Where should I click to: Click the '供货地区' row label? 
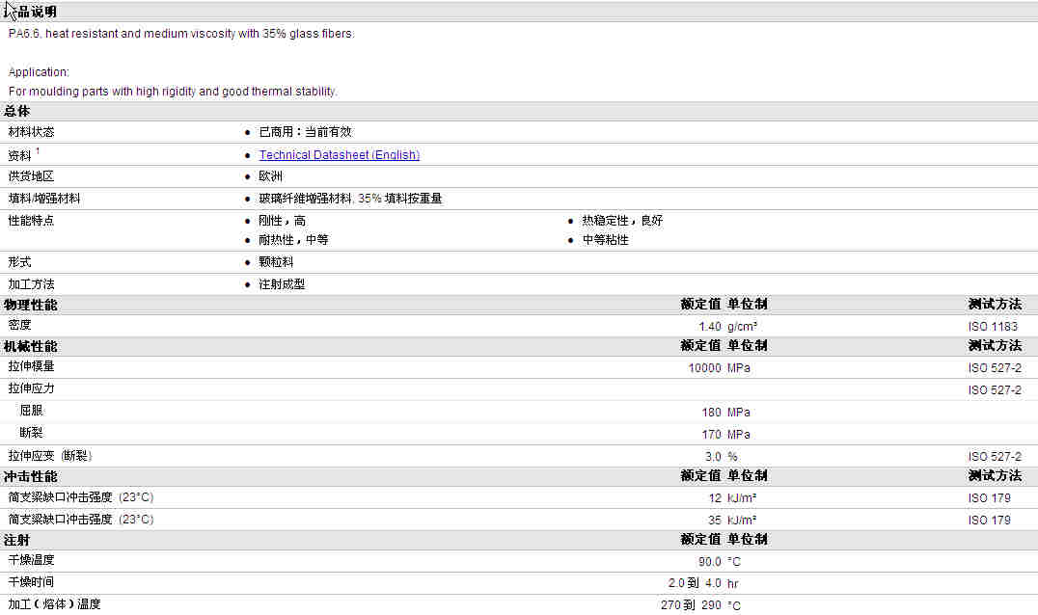pos(31,176)
